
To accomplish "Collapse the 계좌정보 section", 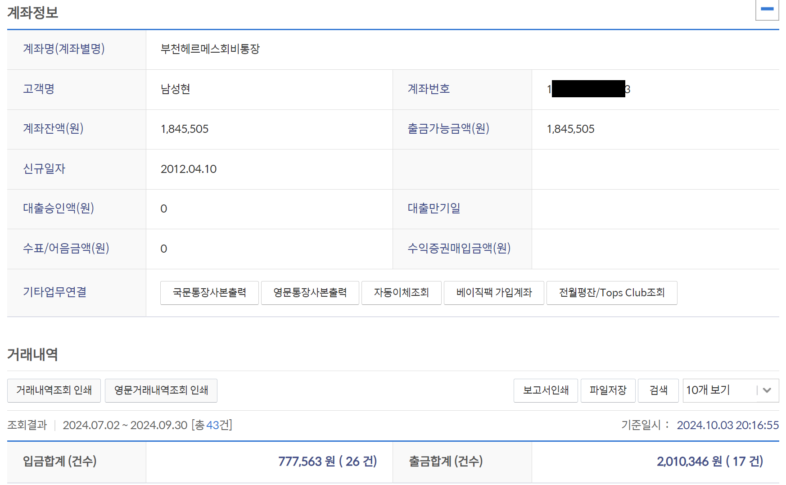I will pos(767,9).
